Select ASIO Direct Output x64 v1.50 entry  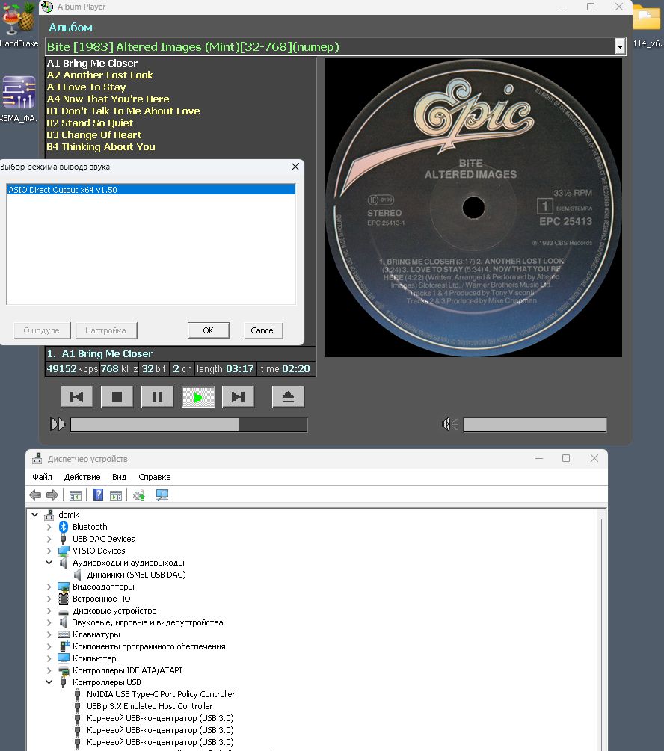coord(151,190)
